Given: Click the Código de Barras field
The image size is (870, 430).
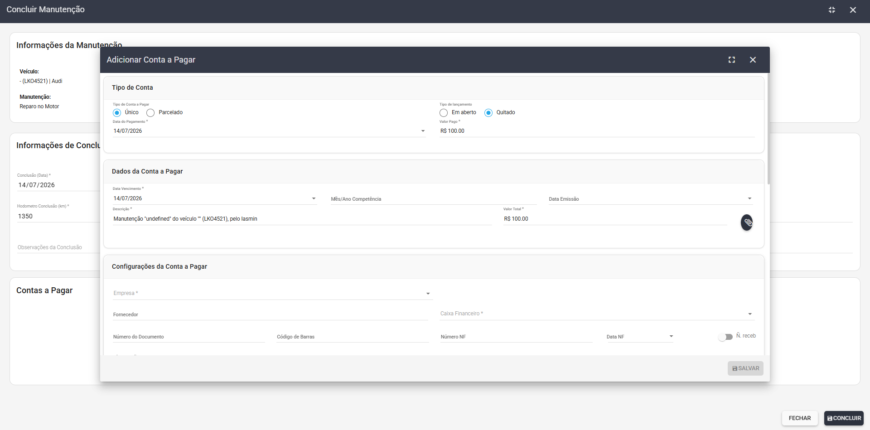Looking at the screenshot, I should point(353,337).
